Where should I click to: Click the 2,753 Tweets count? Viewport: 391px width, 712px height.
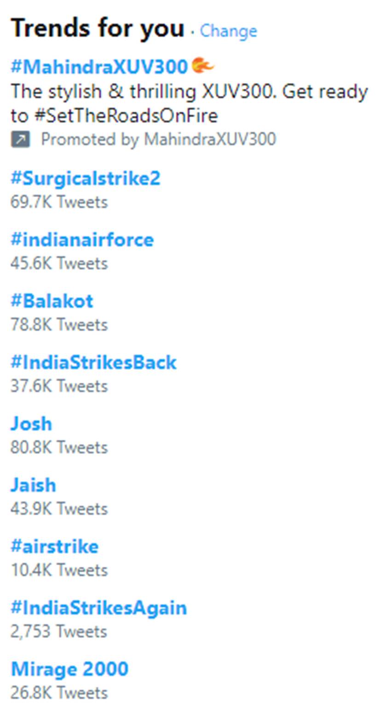click(x=58, y=632)
